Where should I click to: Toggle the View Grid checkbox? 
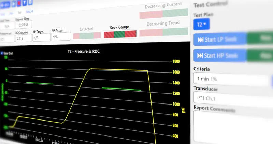tap(2, 53)
